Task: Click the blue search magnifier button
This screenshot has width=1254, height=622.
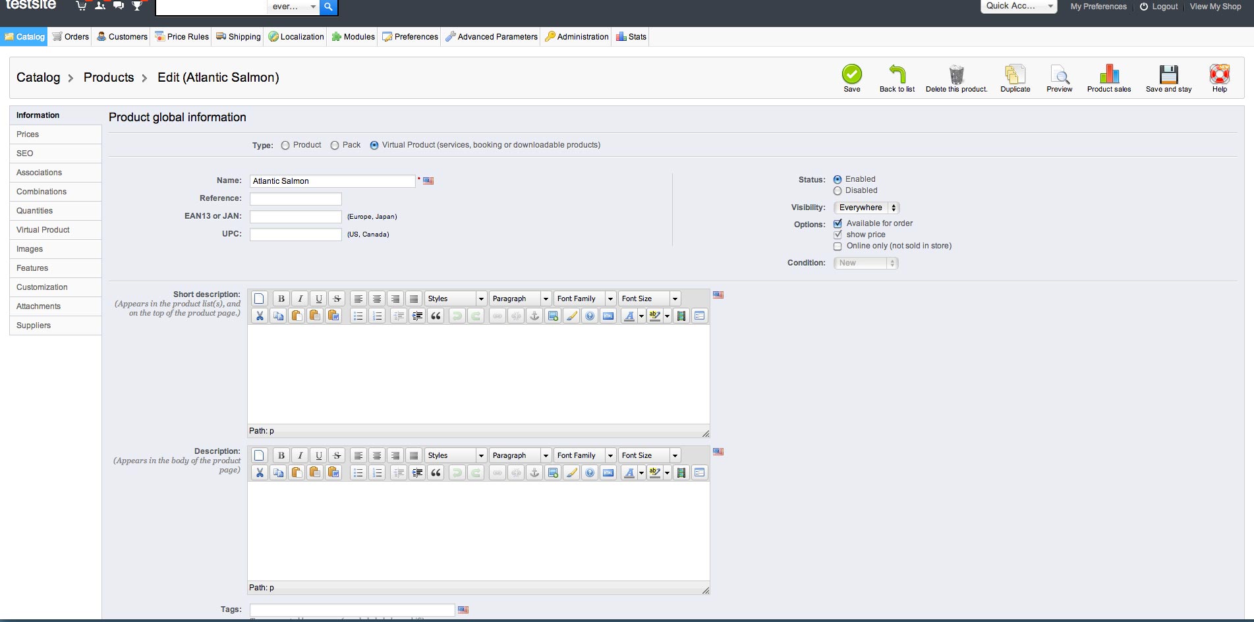Action: pyautogui.click(x=328, y=7)
